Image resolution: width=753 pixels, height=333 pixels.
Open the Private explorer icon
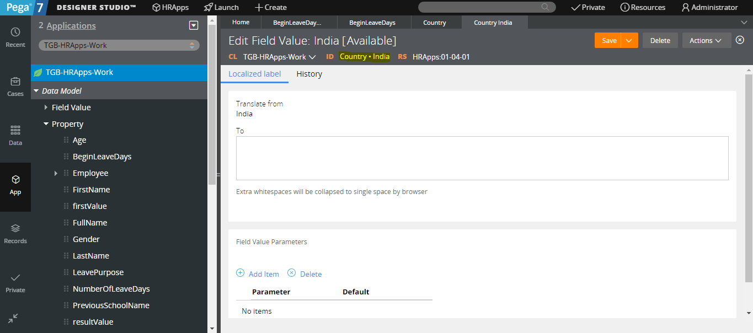(15, 282)
